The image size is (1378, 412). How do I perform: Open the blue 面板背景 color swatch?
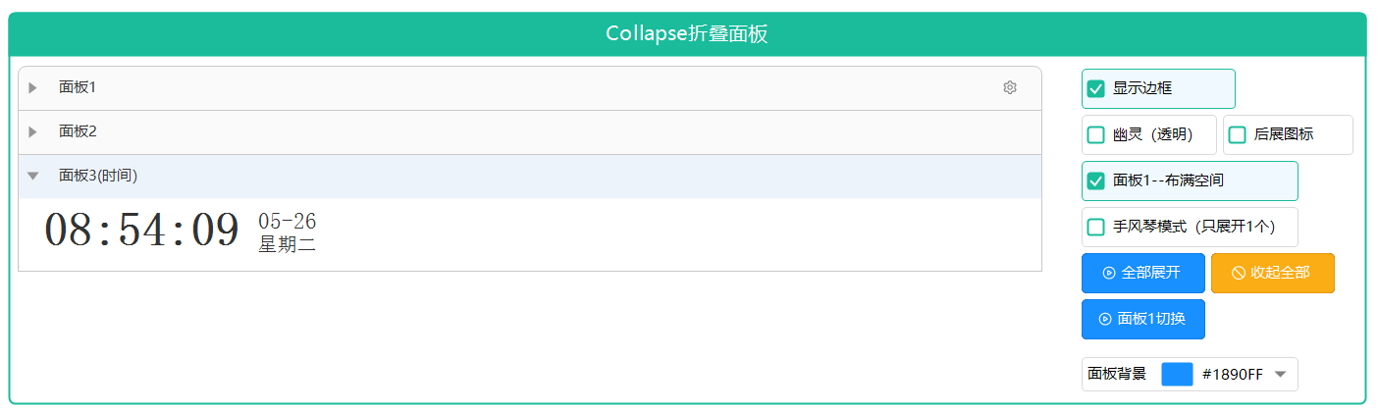[x=1177, y=374]
